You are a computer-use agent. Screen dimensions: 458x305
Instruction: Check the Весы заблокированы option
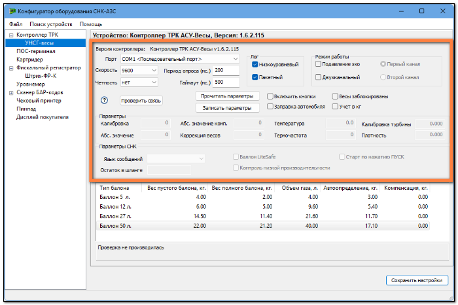click(x=335, y=96)
